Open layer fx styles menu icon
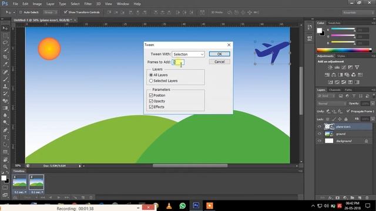The image size is (376, 211). [x=330, y=198]
